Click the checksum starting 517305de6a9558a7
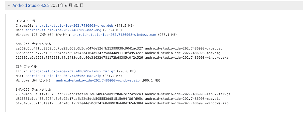 (x=79, y=58)
